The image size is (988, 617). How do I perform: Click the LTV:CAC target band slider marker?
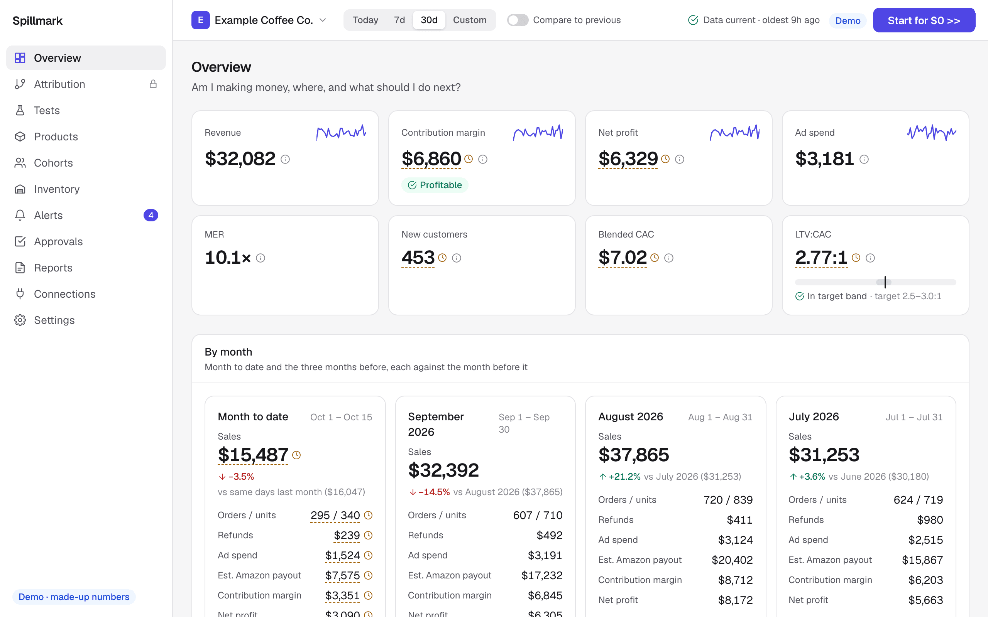[x=885, y=282]
